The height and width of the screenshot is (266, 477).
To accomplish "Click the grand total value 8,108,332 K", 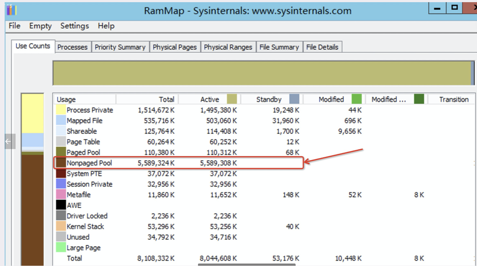I will (x=156, y=258).
